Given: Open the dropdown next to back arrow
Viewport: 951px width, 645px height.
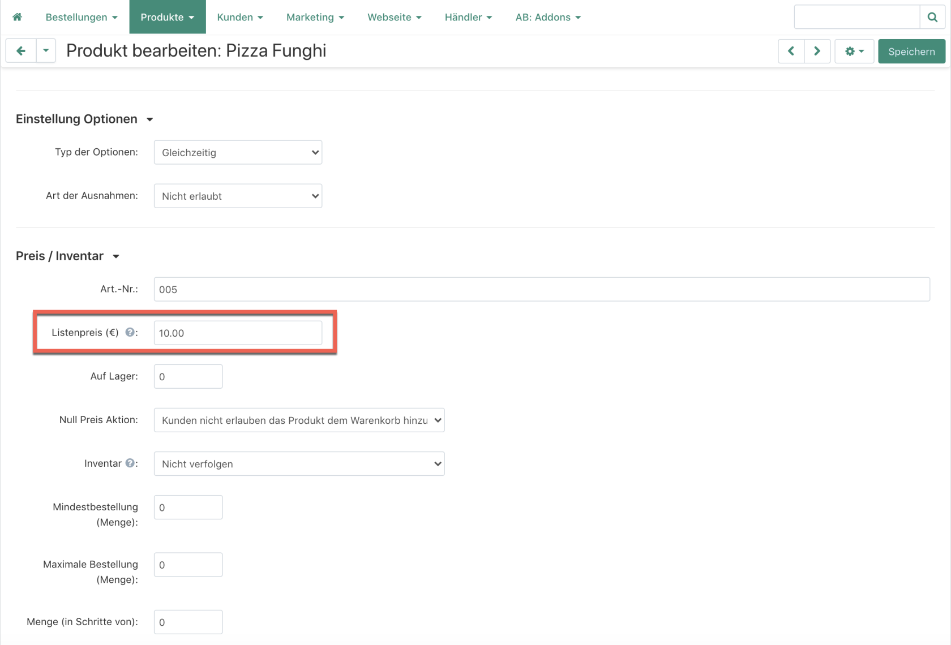Looking at the screenshot, I should [x=46, y=51].
